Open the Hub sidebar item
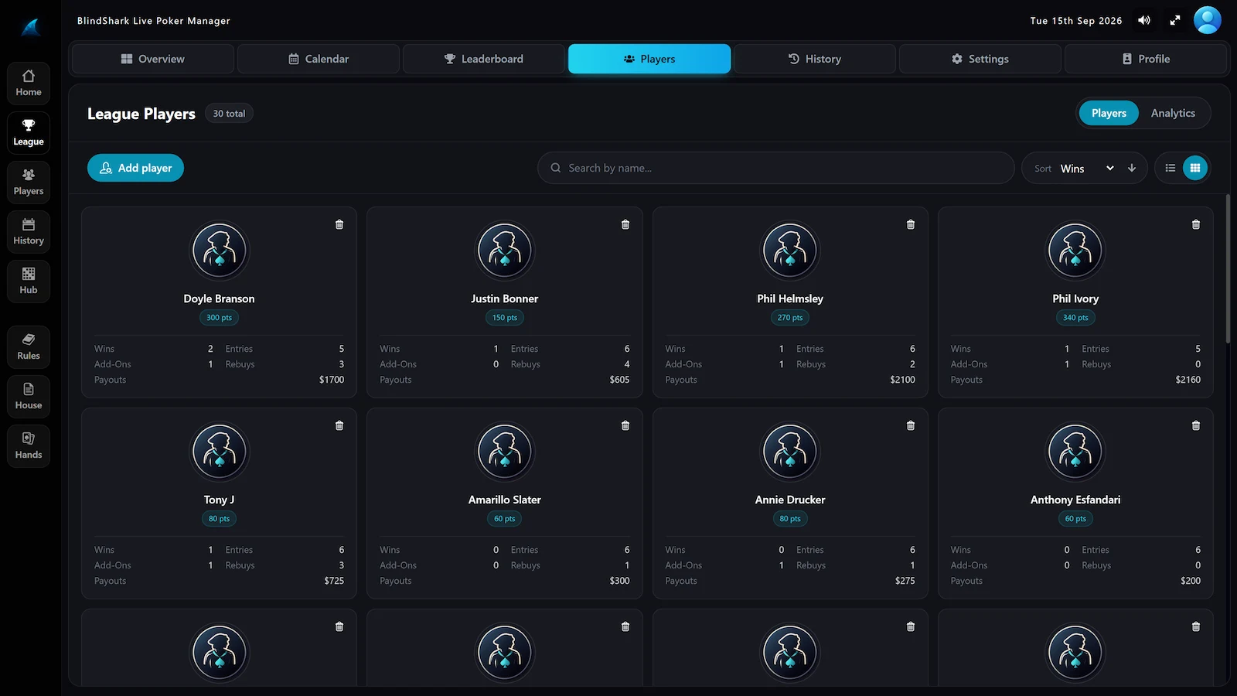1237x696 pixels. pos(29,281)
